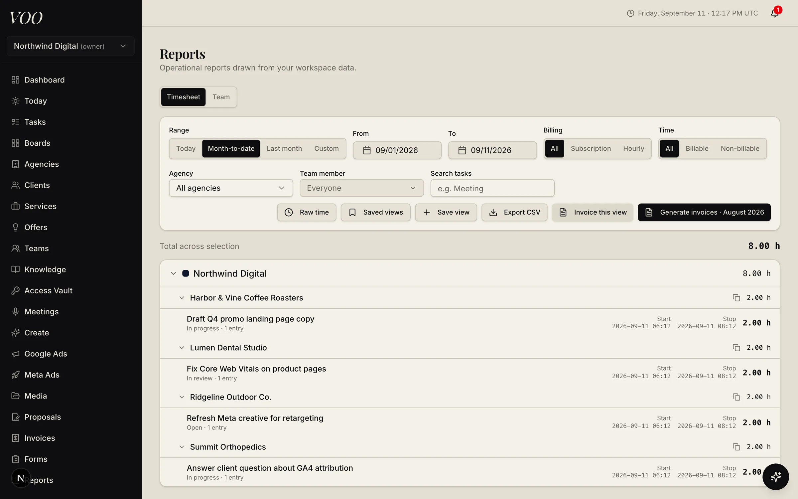Image resolution: width=798 pixels, height=499 pixels.
Task: Collapse the Lumen Dental Studio row
Action: pyautogui.click(x=182, y=348)
